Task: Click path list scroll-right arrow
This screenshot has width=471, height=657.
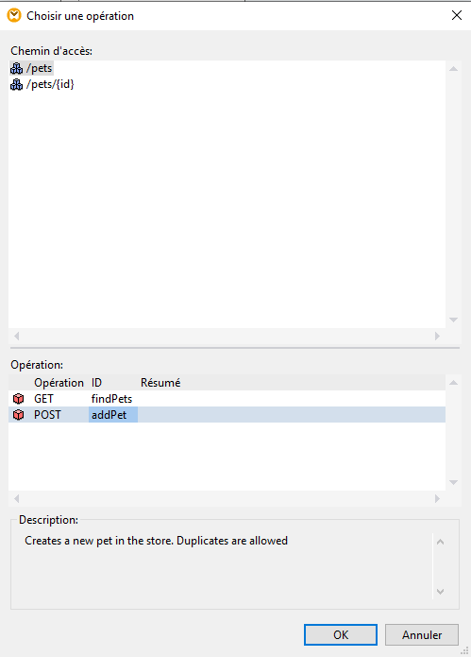Action: click(x=437, y=336)
